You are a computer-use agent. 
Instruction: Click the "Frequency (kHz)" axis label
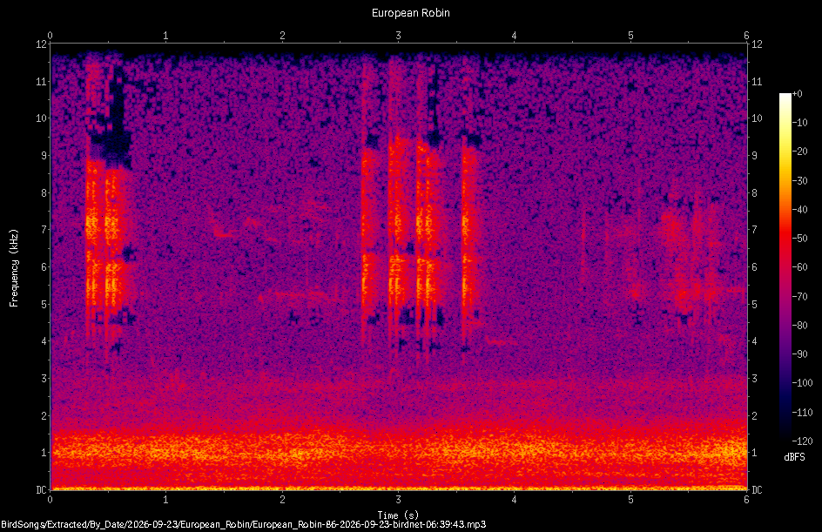coord(14,268)
